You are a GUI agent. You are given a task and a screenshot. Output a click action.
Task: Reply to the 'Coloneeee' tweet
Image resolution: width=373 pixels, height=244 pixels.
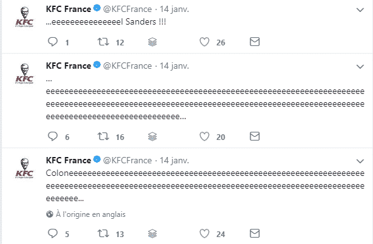(52, 233)
